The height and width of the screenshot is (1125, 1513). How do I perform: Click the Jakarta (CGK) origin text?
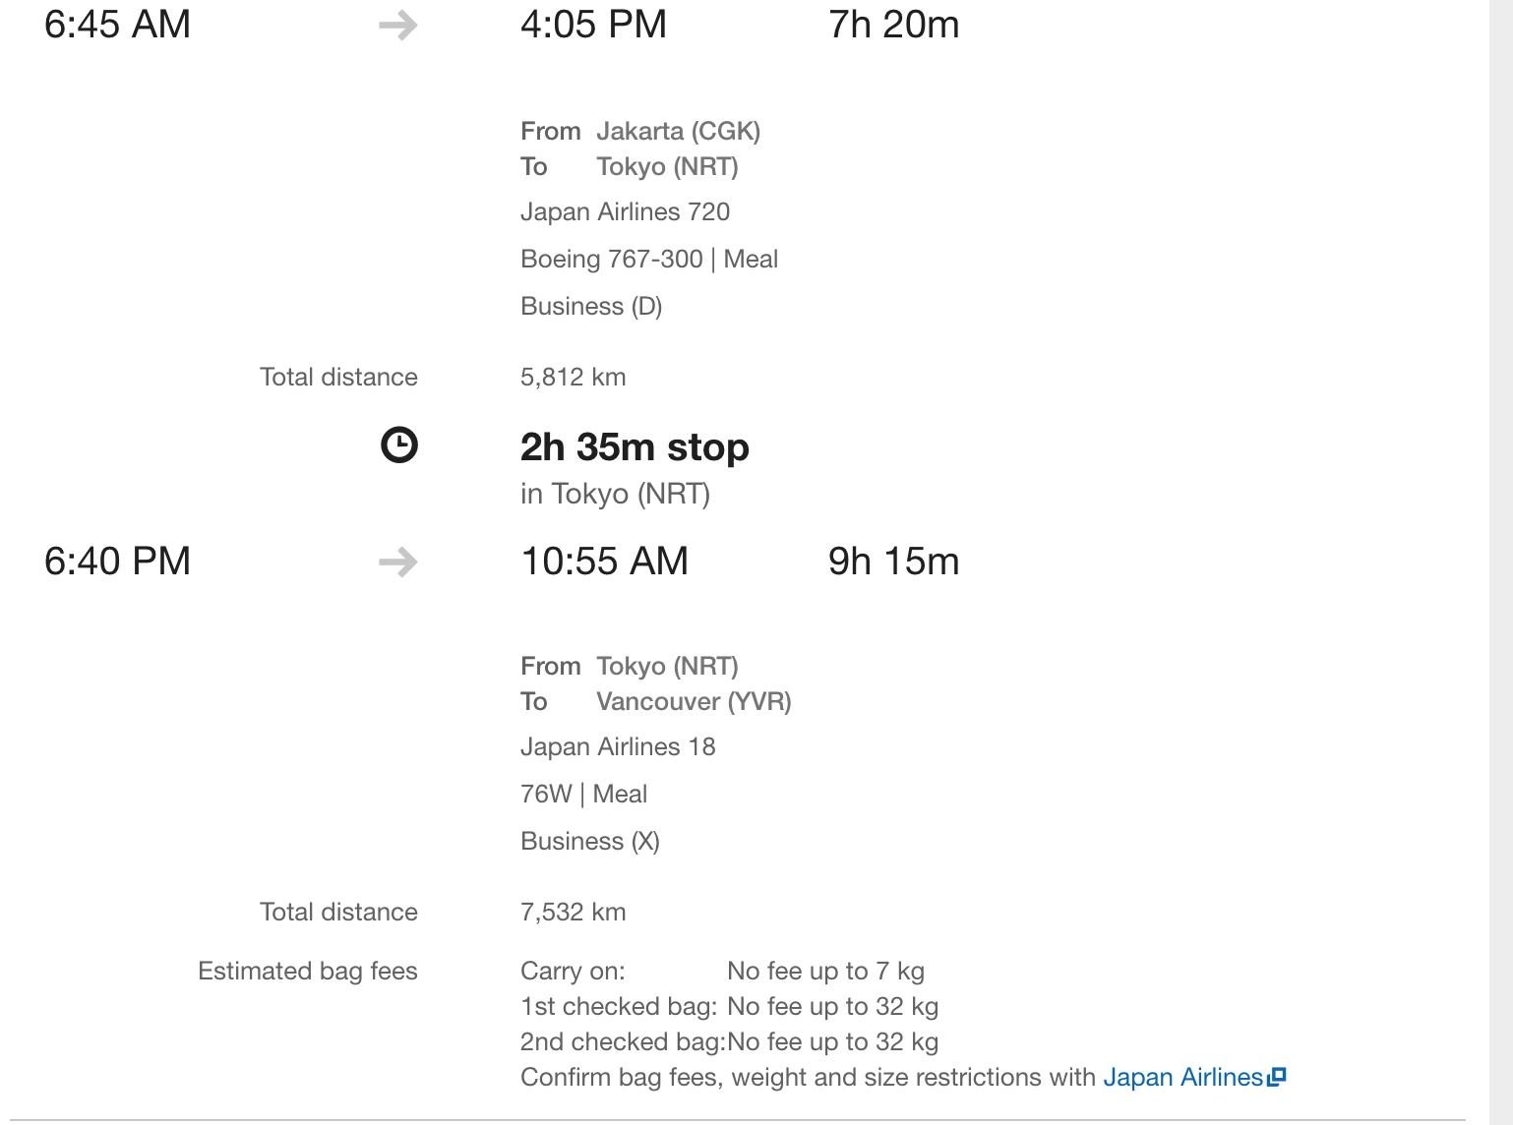tap(678, 132)
